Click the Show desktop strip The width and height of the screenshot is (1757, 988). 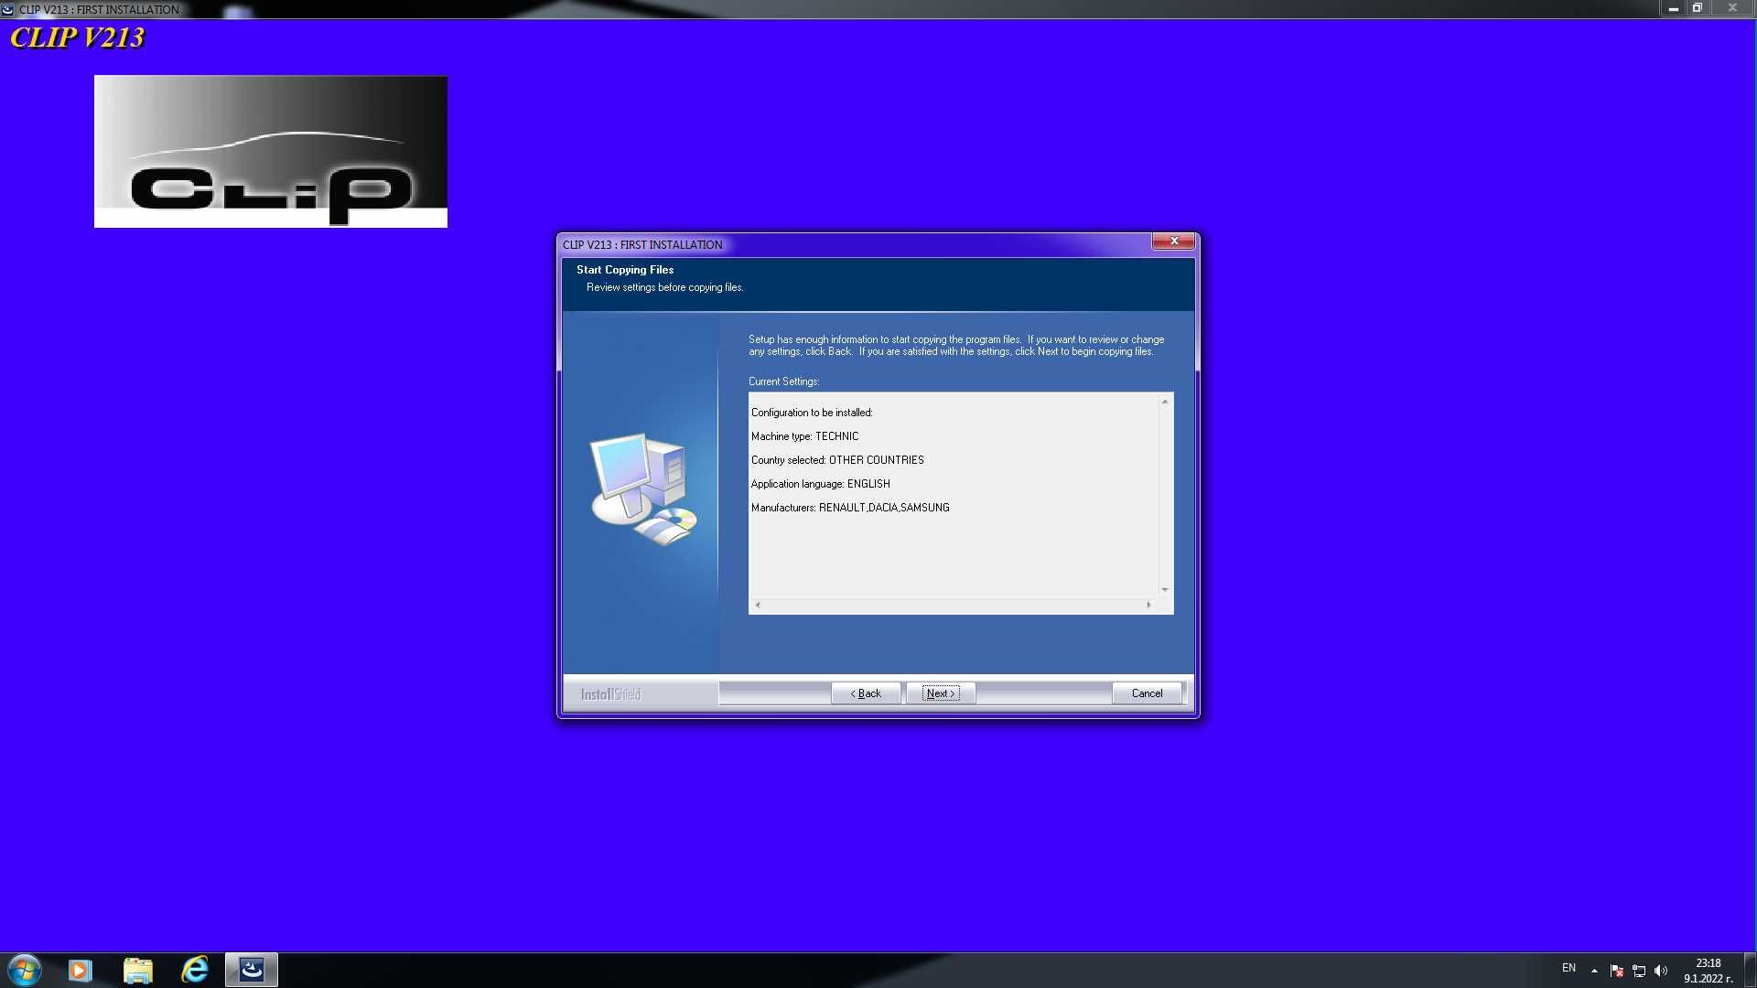tap(1750, 970)
